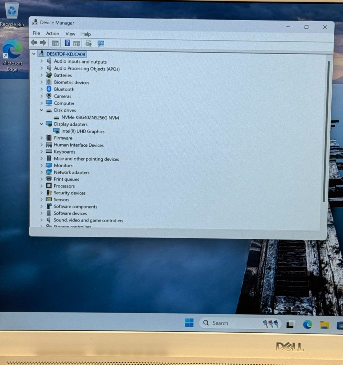Screen dimensions: 343x365
Task: Click the taskbar Search box
Action: pos(240,323)
